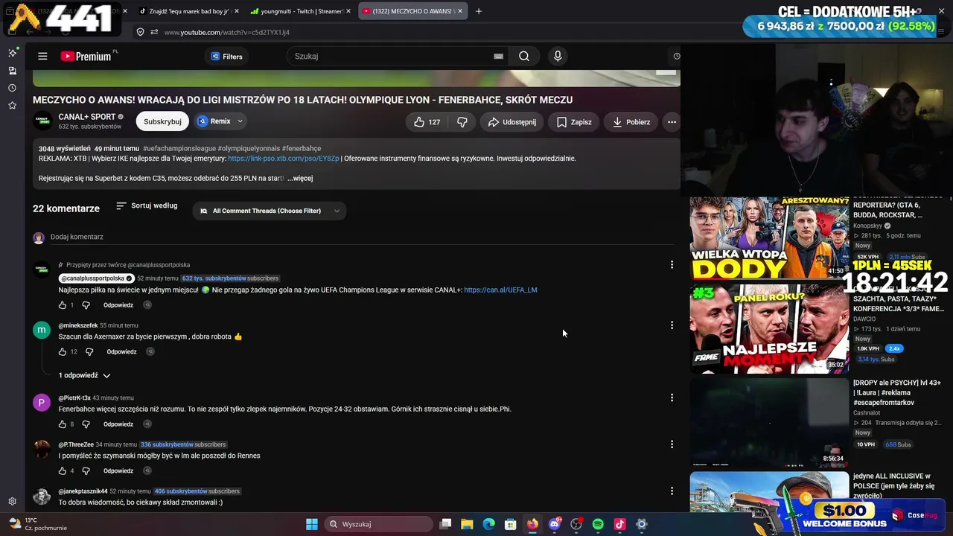This screenshot has height=536, width=953.
Task: Click the Udostępnij share button
Action: pos(512,122)
